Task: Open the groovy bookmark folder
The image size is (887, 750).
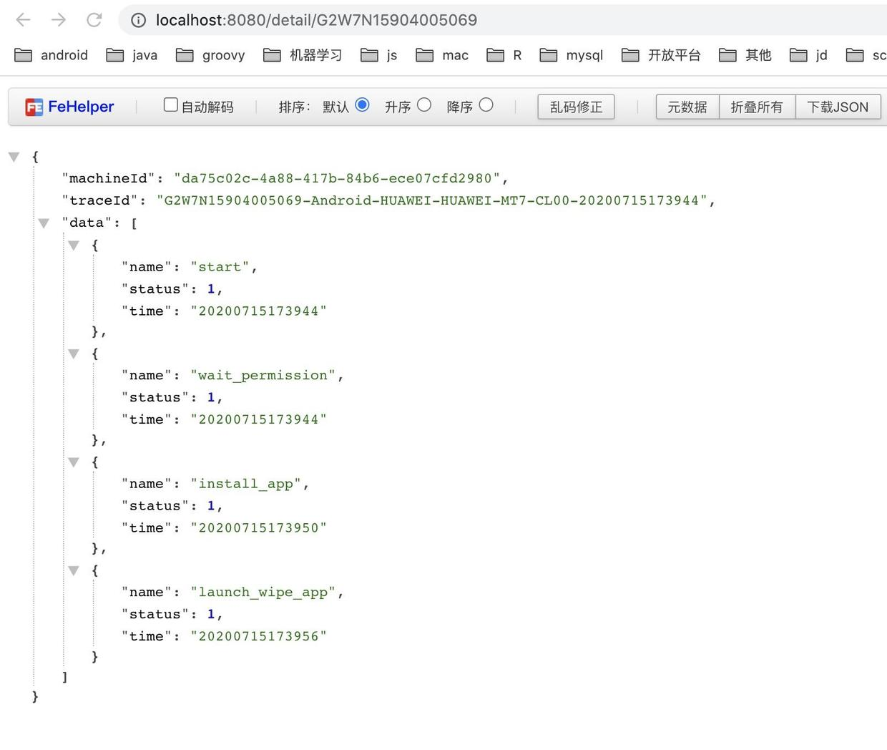Action: click(210, 55)
